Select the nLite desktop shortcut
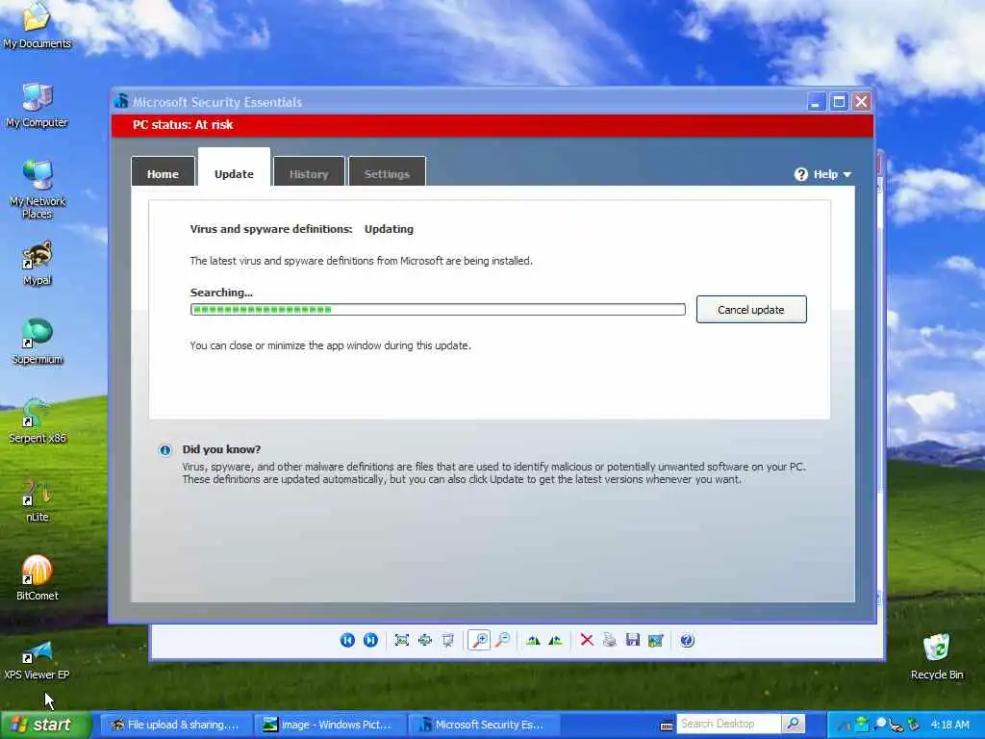This screenshot has width=985, height=739. 38,500
